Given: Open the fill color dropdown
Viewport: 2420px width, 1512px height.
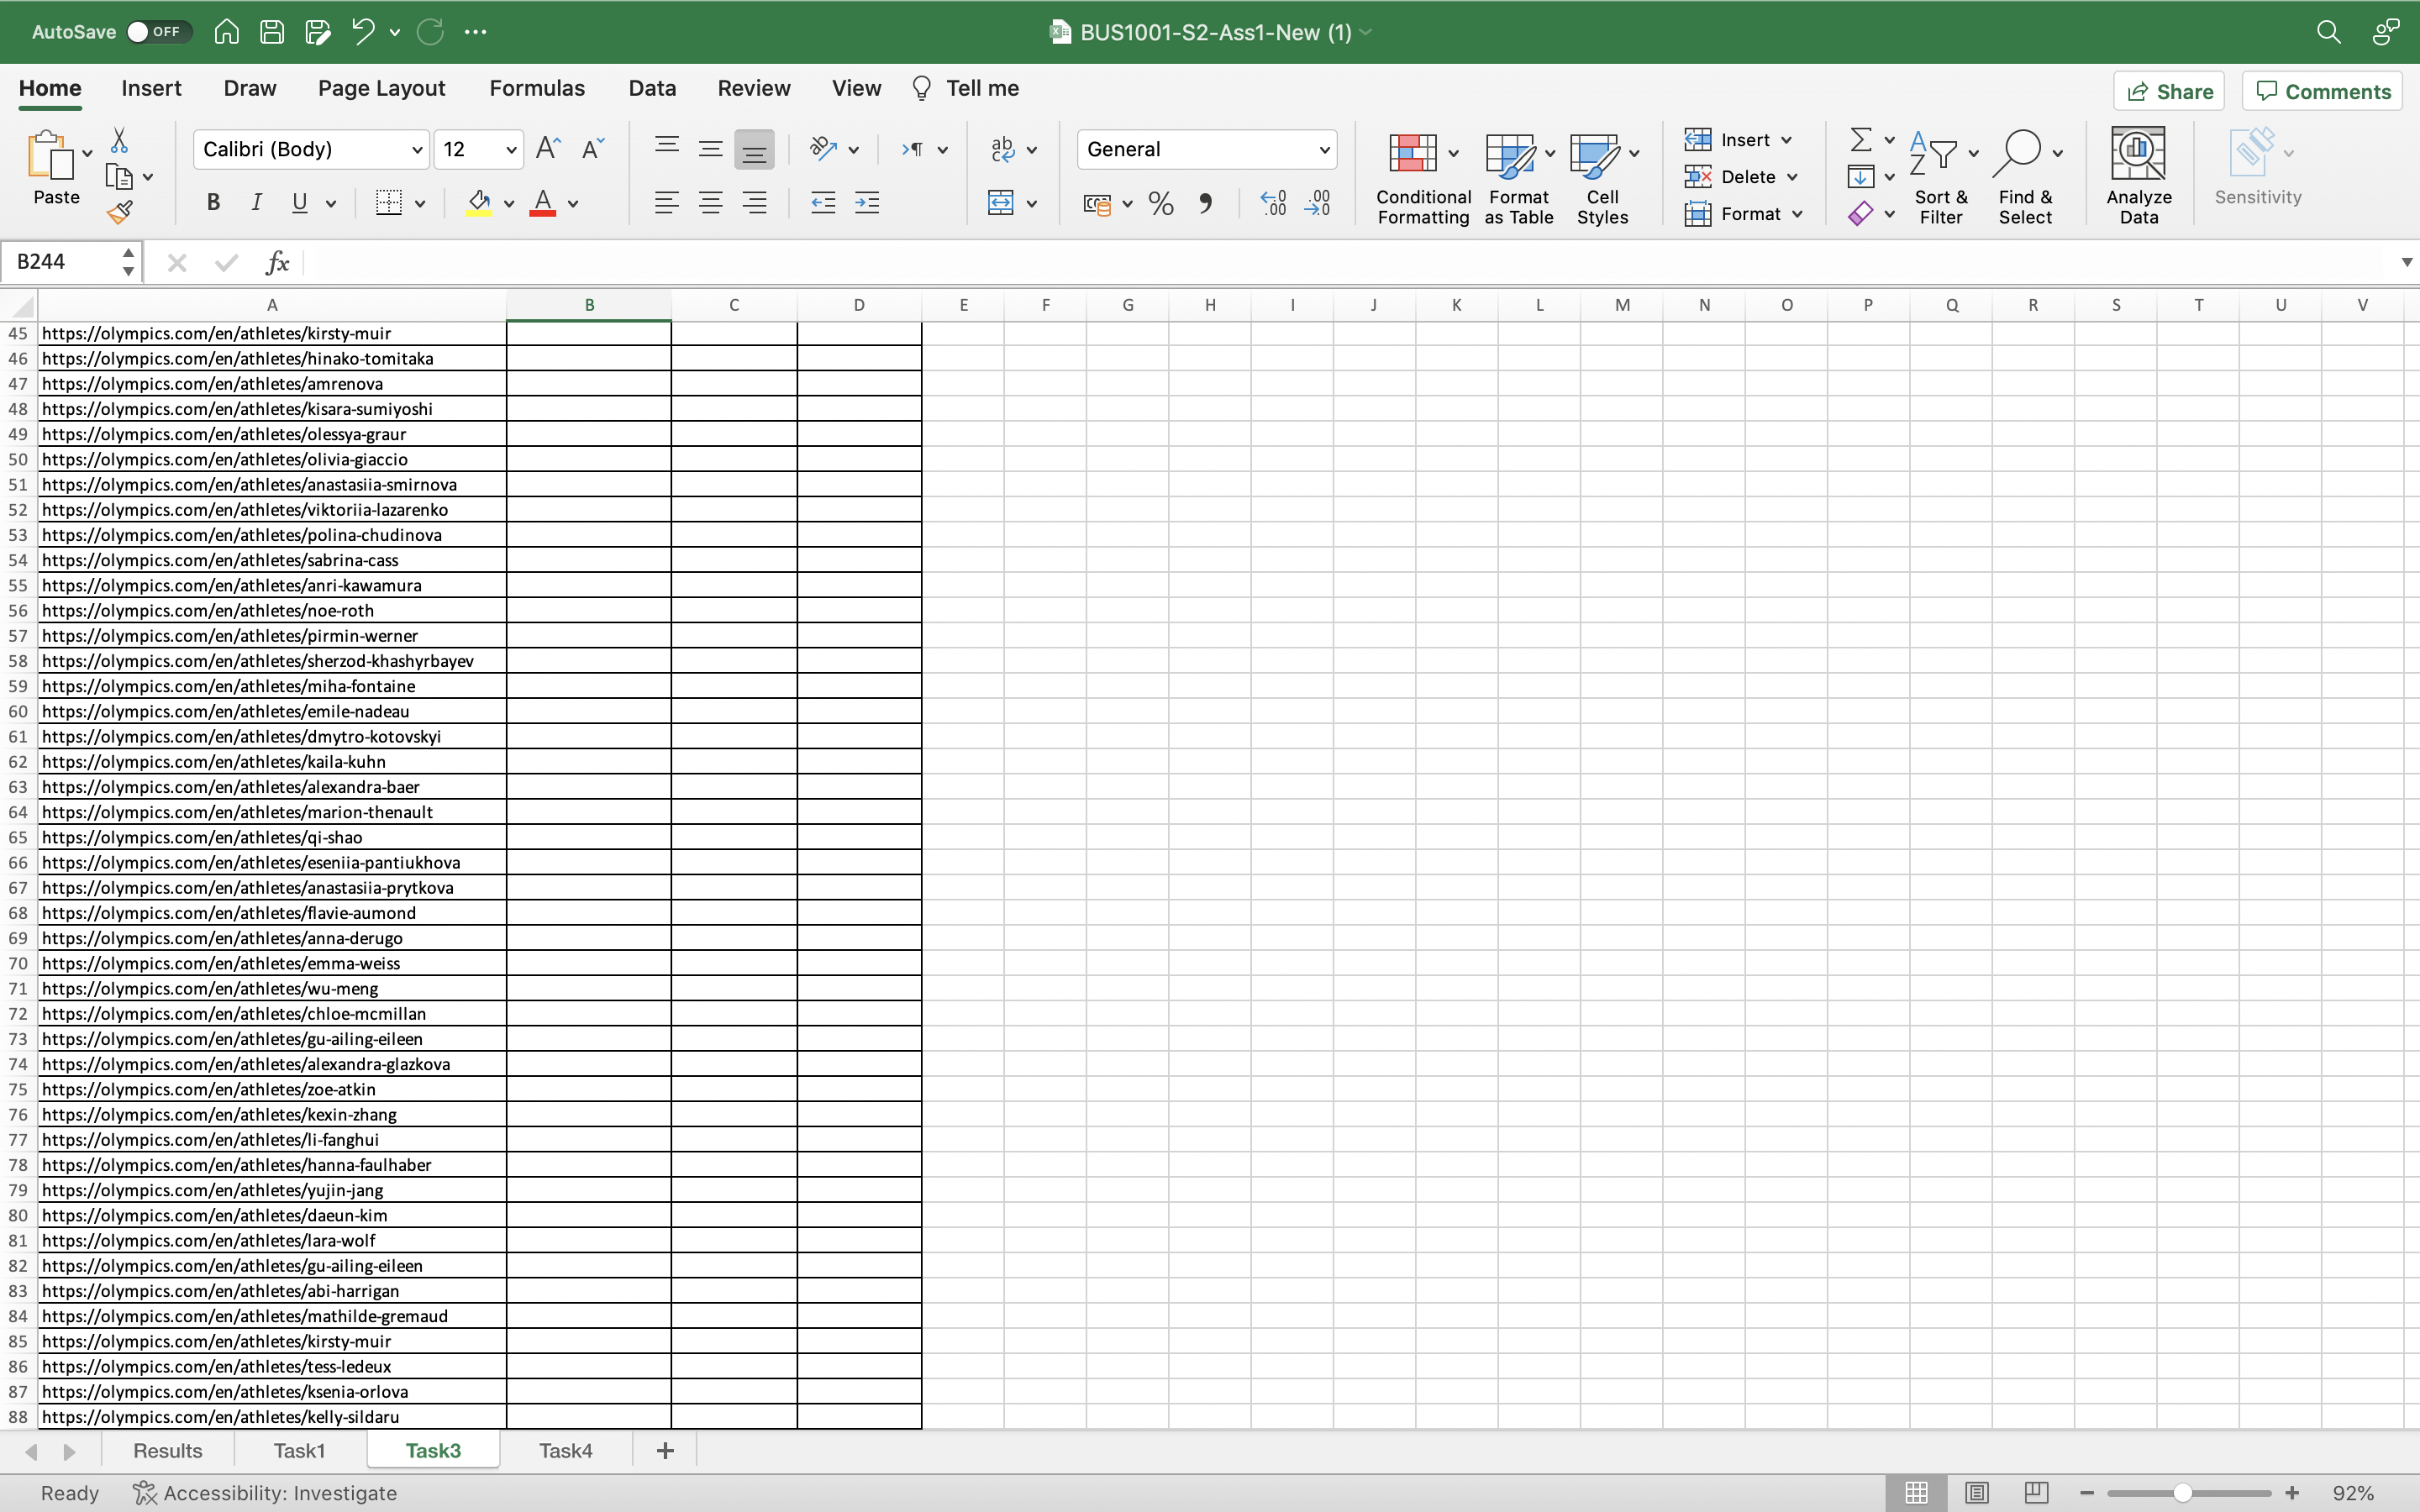Looking at the screenshot, I should click(510, 203).
